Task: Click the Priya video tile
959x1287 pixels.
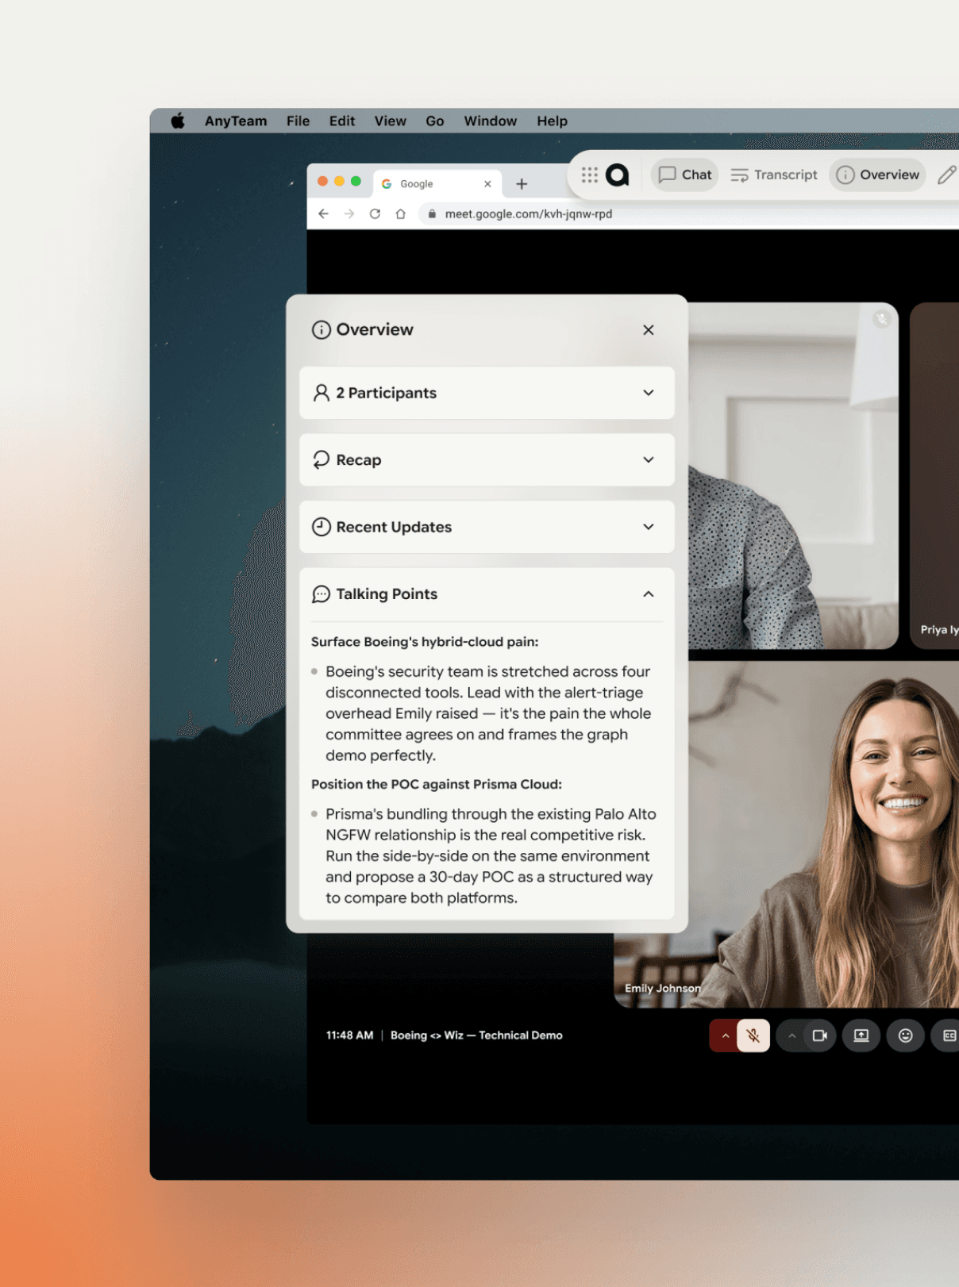Action: pyautogui.click(x=935, y=476)
